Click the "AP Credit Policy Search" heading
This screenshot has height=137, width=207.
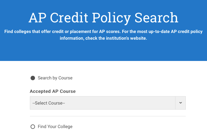tap(103, 18)
